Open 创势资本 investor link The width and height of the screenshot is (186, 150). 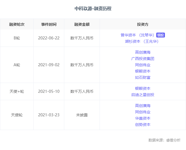tap(143, 125)
